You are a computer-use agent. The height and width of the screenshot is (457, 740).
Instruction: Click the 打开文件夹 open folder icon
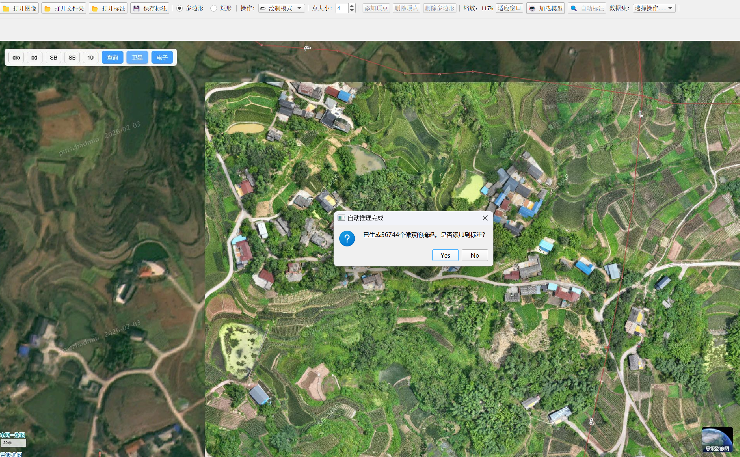click(x=48, y=8)
